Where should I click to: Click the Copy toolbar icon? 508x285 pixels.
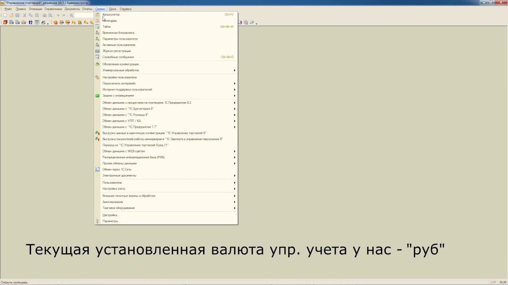pyautogui.click(x=31, y=15)
